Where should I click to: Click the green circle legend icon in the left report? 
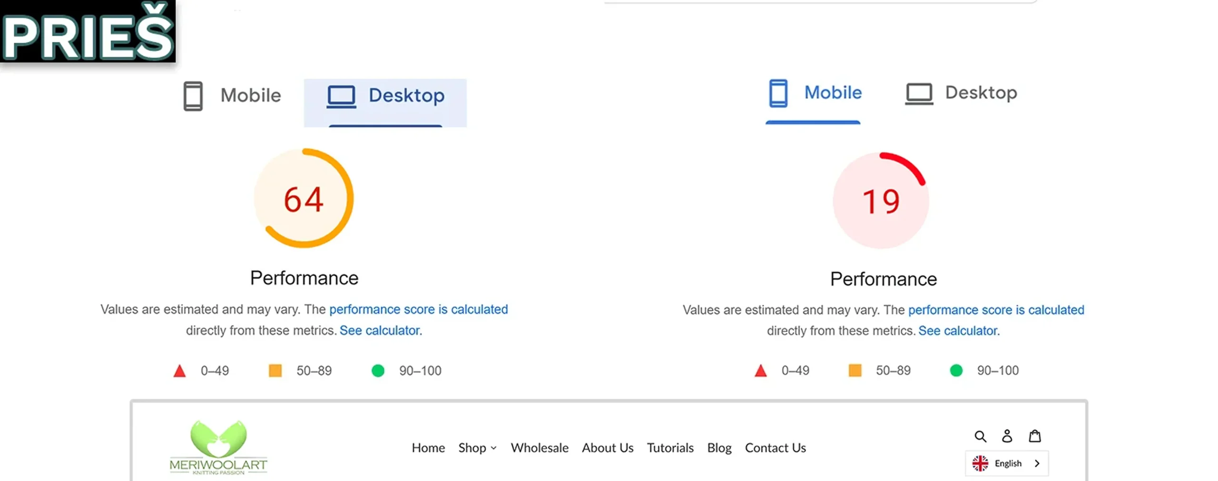coord(378,371)
